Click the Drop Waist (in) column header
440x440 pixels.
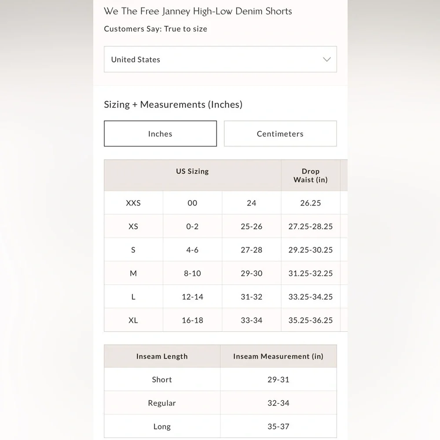[311, 176]
